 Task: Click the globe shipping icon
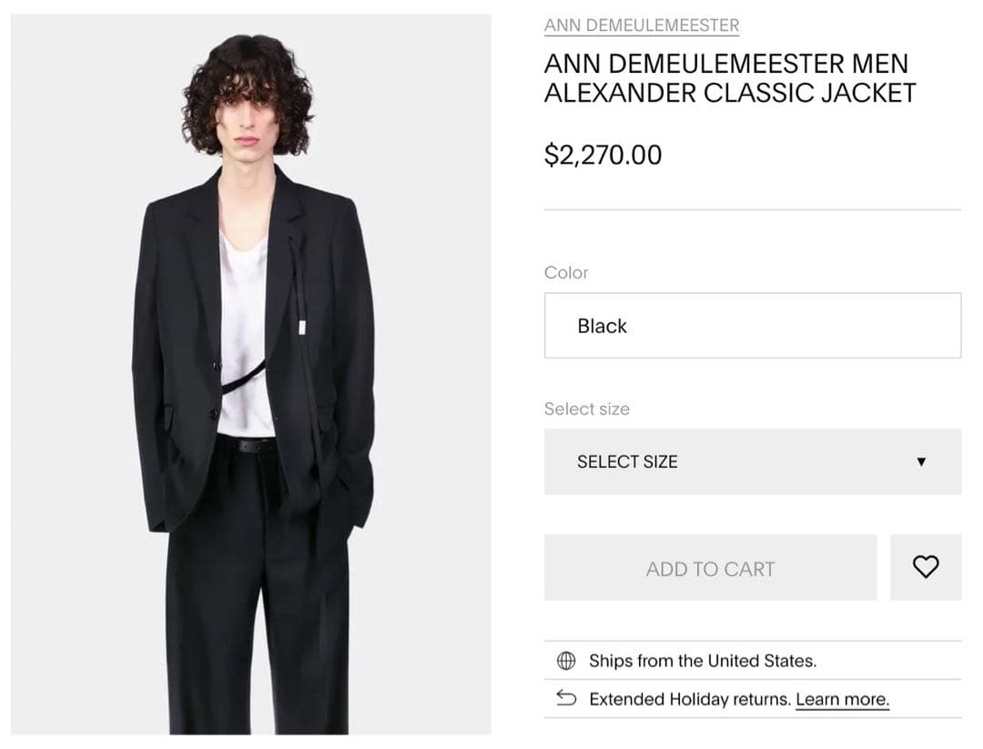click(x=566, y=661)
